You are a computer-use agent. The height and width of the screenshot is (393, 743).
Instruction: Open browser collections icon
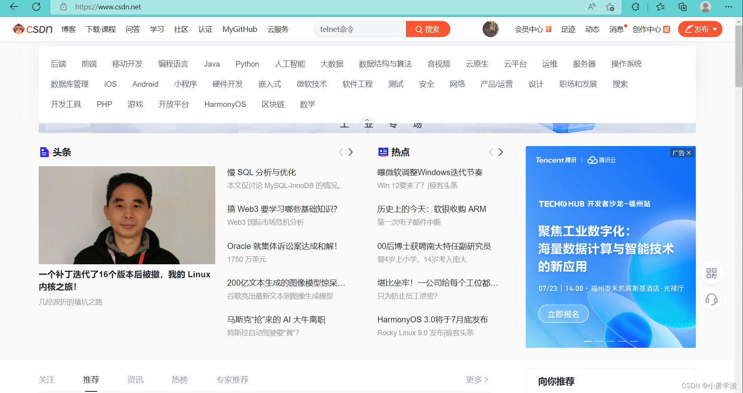click(683, 7)
